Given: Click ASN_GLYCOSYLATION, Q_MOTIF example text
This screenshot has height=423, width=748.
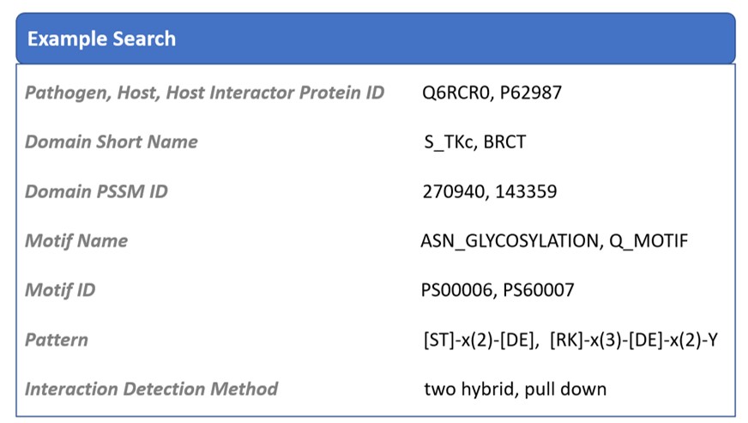Looking at the screenshot, I should click(553, 241).
